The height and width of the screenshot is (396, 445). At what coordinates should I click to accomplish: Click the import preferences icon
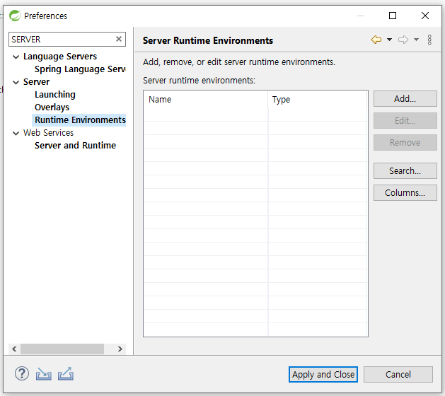tap(43, 374)
